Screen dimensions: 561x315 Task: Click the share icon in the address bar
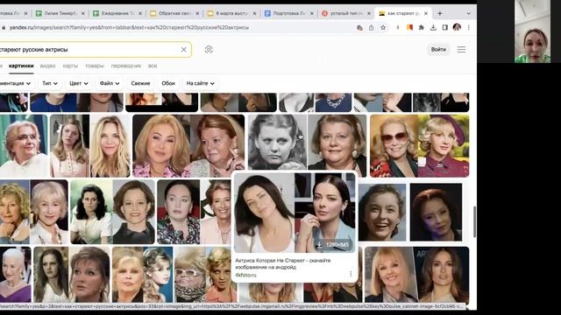point(372,27)
